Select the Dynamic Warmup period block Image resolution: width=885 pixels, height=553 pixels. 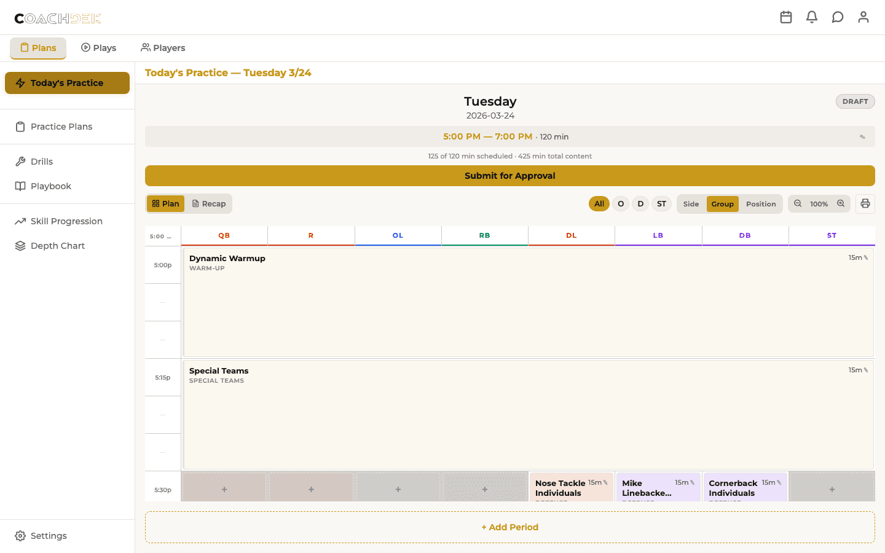click(529, 301)
